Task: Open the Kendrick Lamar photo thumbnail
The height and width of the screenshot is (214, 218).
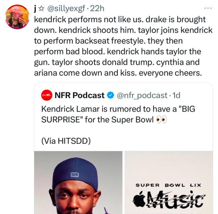Action: click(78, 182)
